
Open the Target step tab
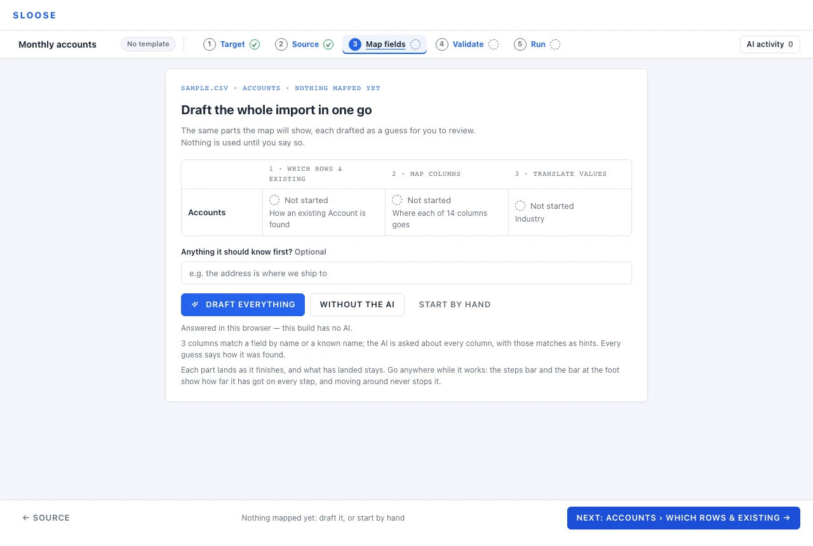click(232, 44)
